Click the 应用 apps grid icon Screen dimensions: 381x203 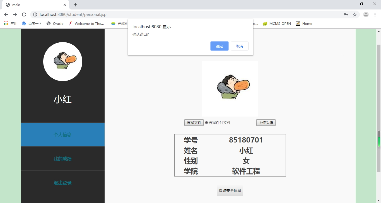[x=6, y=23]
